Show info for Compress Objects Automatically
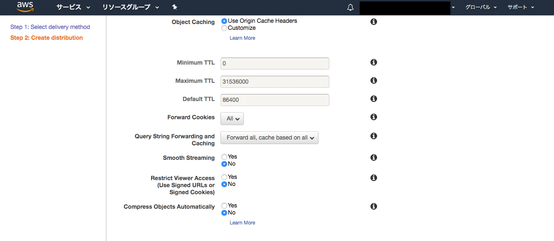 [374, 206]
